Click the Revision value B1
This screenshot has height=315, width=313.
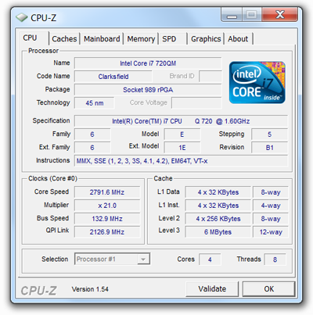[x=269, y=148]
